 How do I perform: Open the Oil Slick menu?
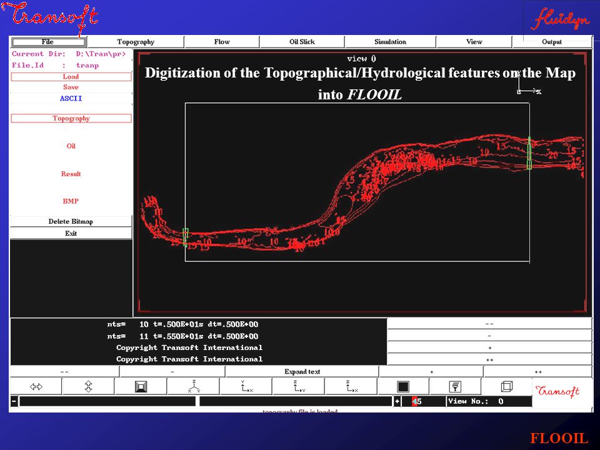(302, 42)
